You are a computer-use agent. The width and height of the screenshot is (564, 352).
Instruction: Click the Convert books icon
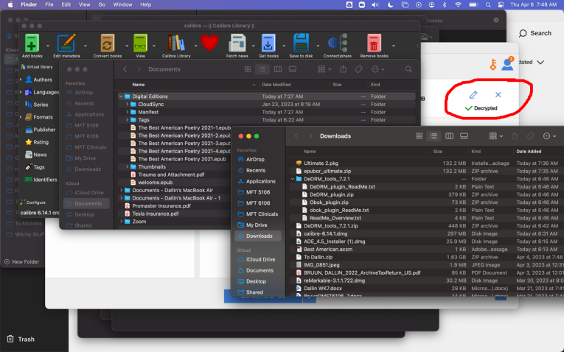pyautogui.click(x=107, y=44)
